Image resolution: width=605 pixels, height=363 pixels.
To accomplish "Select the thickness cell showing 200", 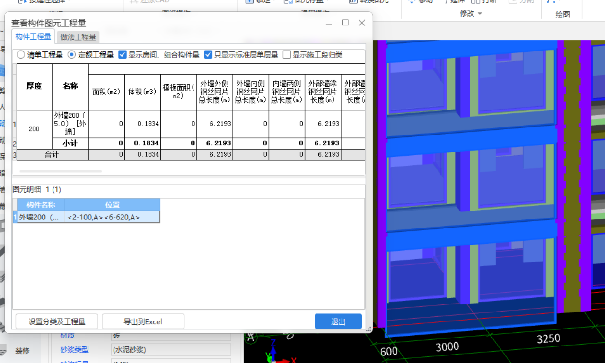I will (34, 129).
